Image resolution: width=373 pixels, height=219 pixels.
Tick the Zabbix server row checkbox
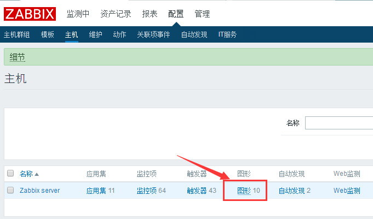coord(10,190)
